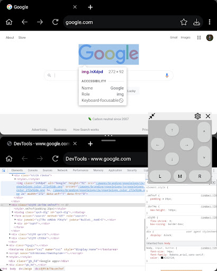Start voice search with microphone icon

click(167, 76)
